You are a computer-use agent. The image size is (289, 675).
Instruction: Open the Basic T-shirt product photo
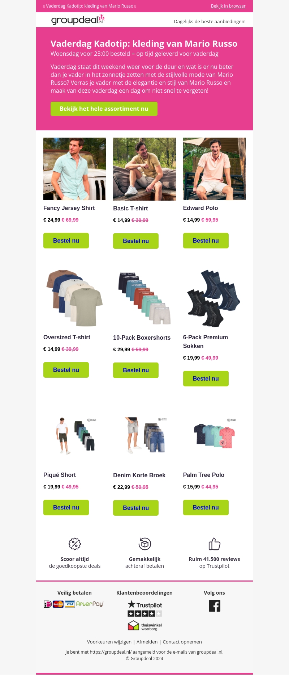144,169
